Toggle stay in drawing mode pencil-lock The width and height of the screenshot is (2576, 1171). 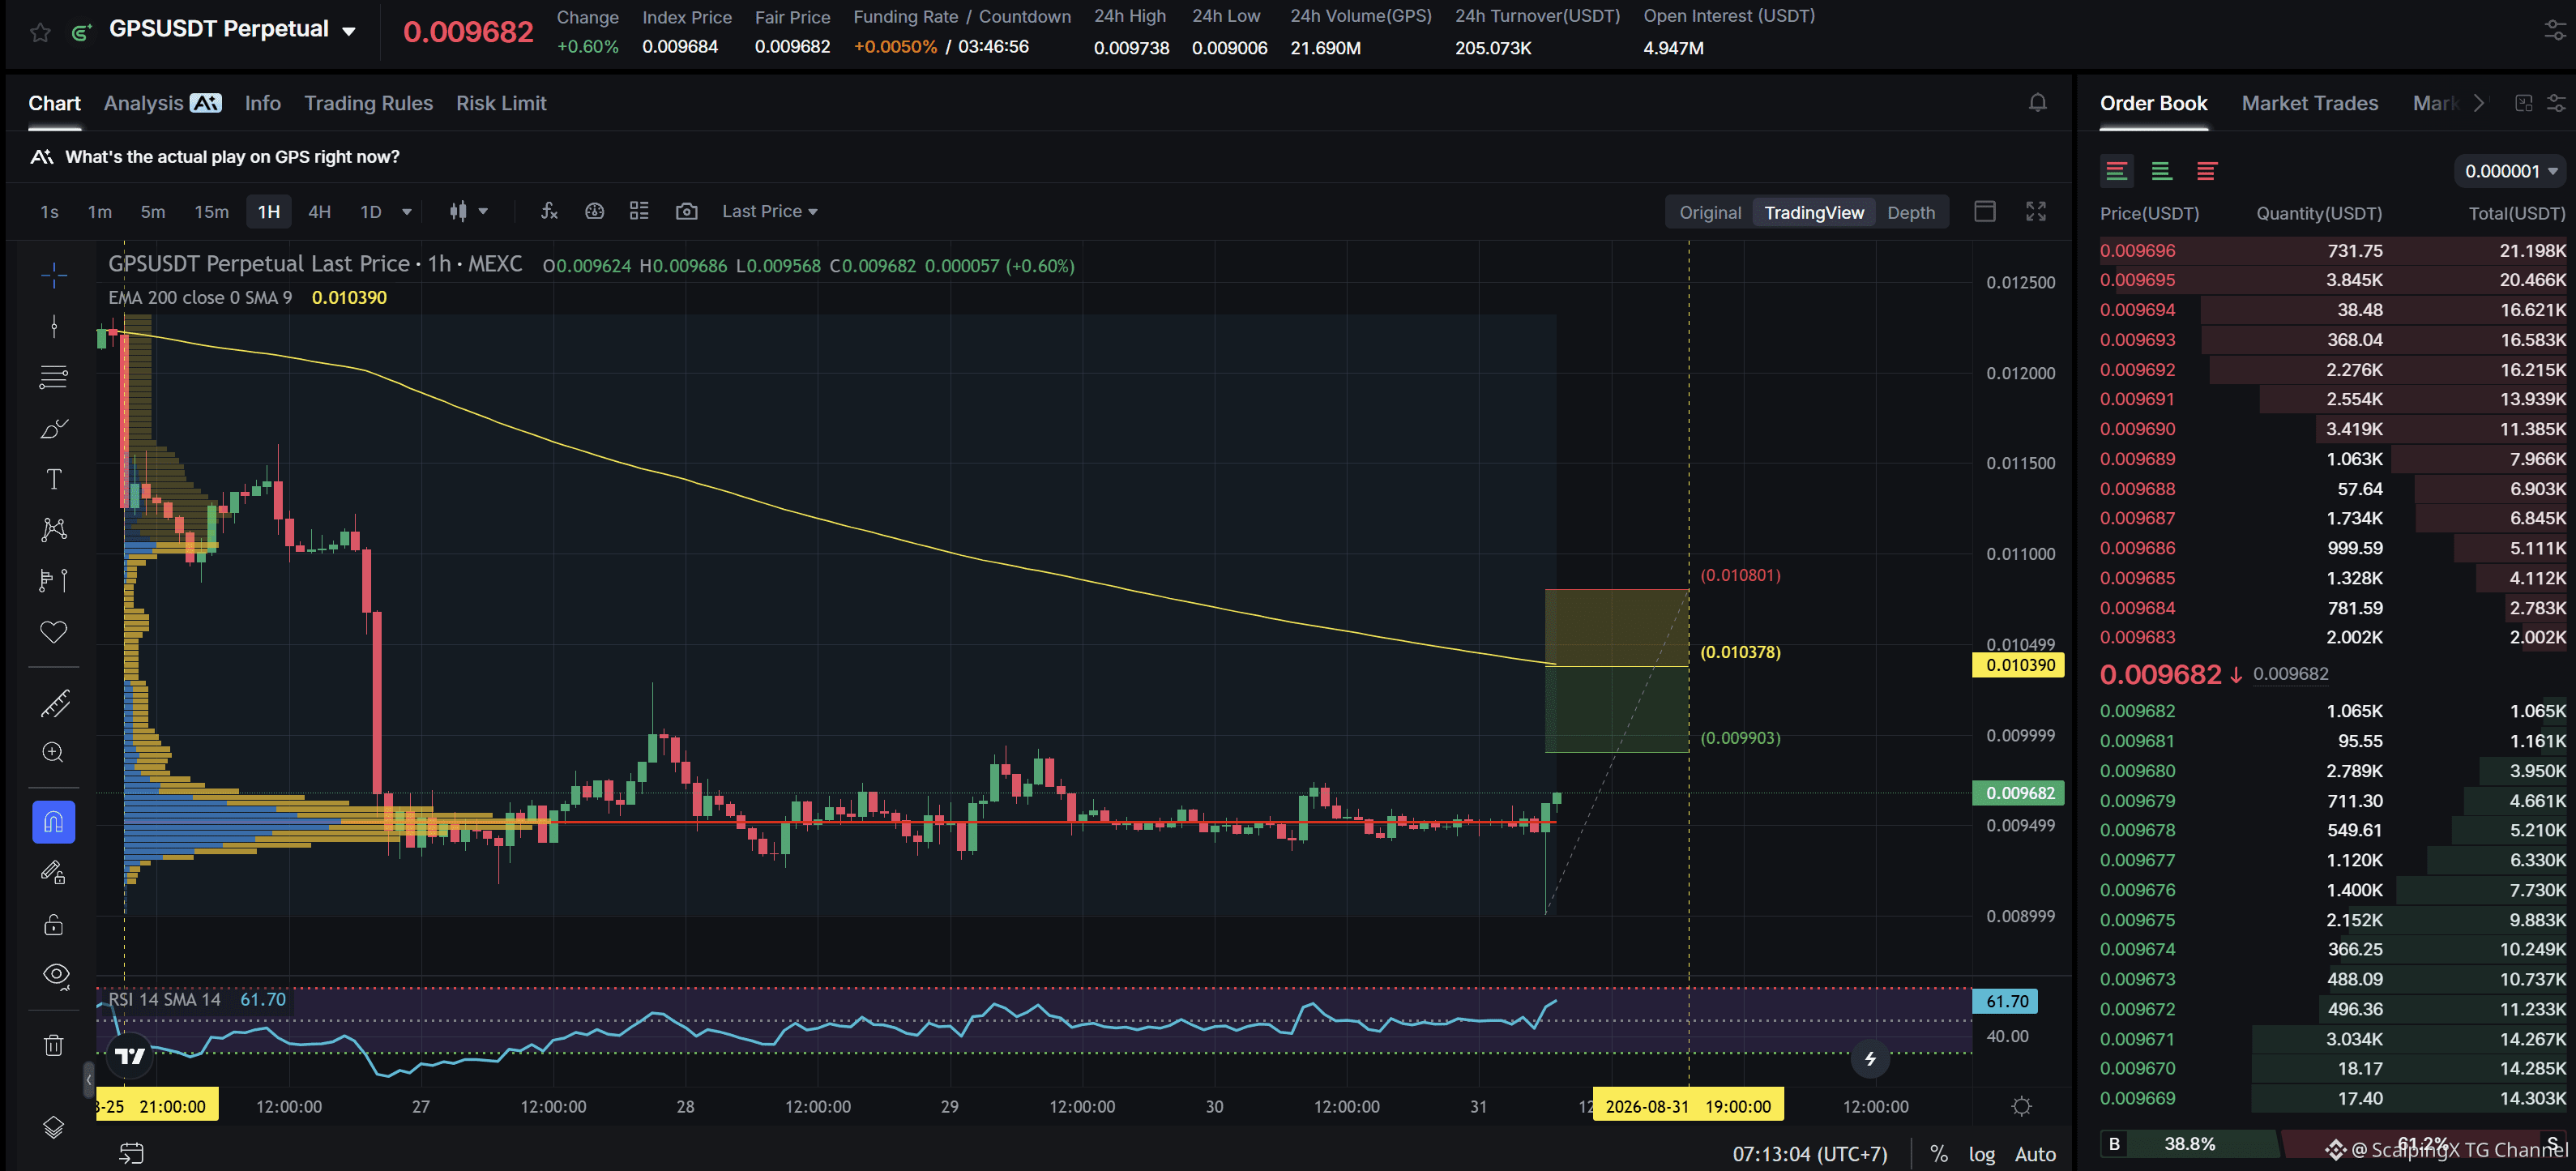point(54,873)
